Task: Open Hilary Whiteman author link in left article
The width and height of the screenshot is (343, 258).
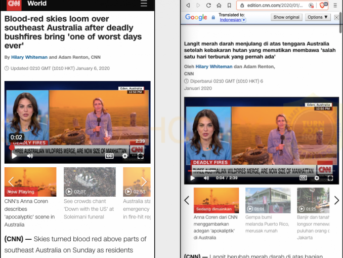Action: pos(29,57)
